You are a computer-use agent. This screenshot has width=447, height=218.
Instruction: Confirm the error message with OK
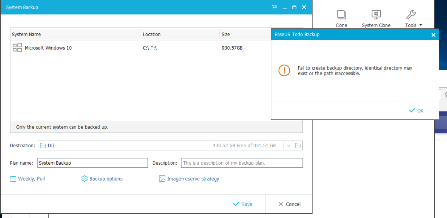(416, 111)
